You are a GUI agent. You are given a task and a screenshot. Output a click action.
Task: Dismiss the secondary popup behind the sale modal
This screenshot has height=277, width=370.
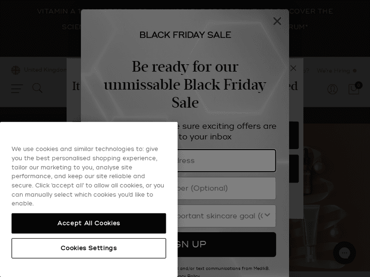tap(294, 68)
